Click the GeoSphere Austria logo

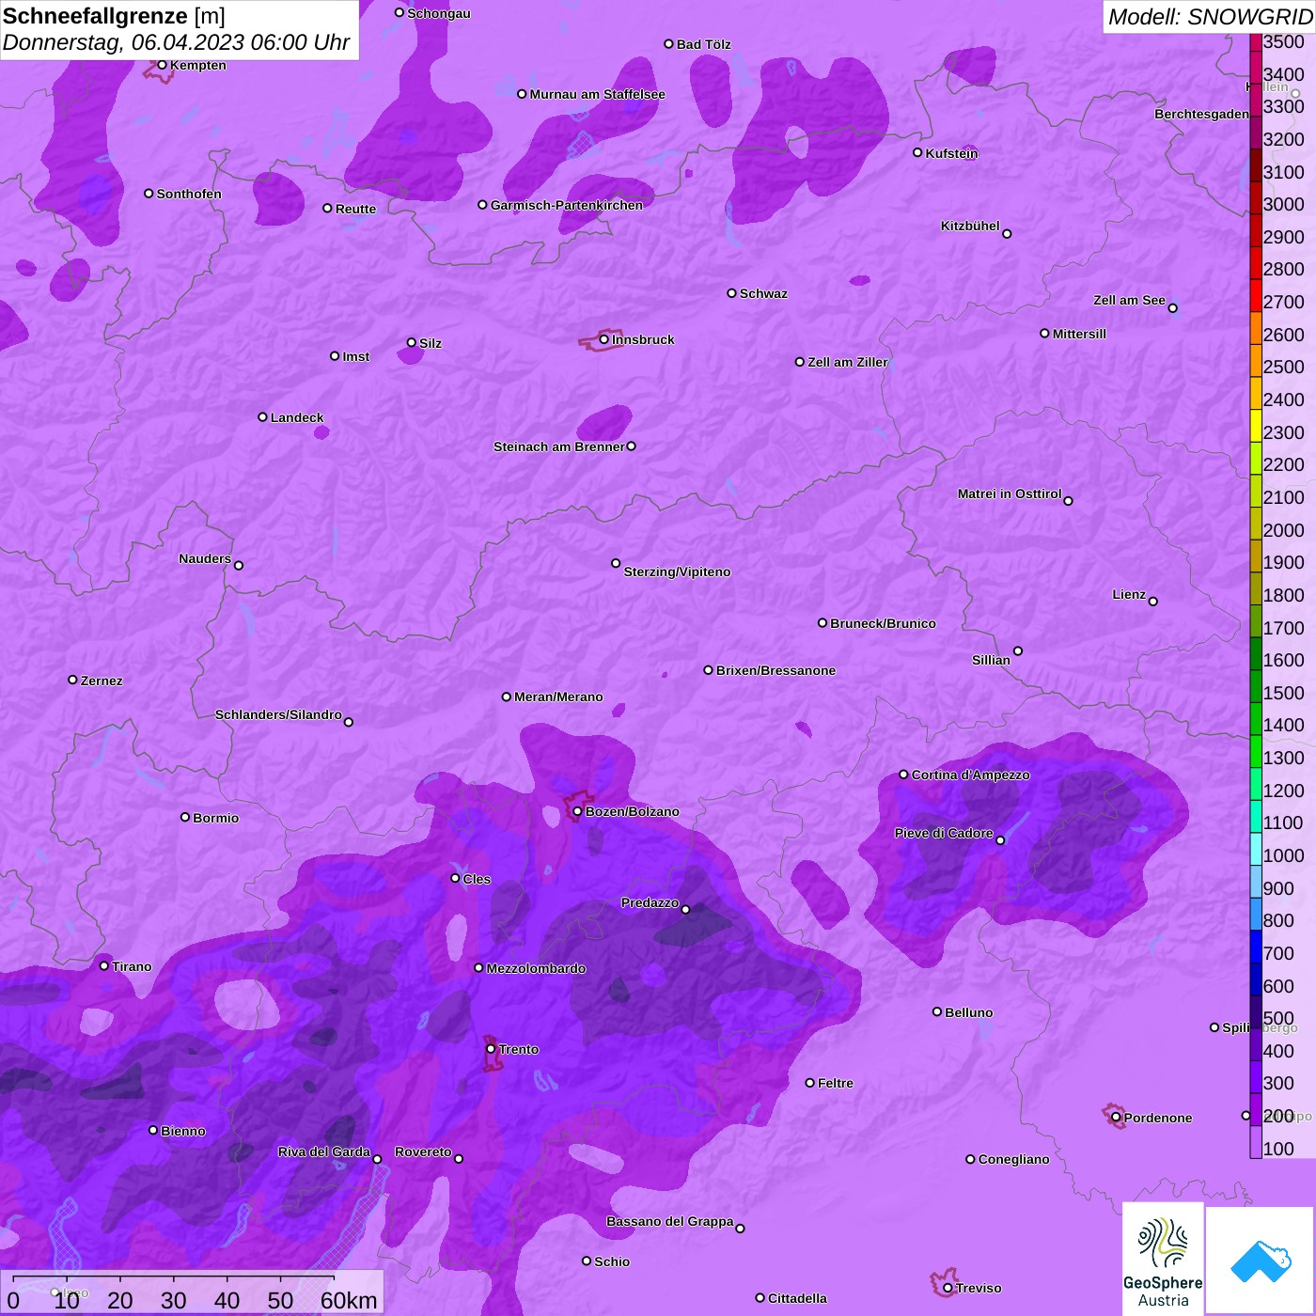pyautogui.click(x=1163, y=1260)
